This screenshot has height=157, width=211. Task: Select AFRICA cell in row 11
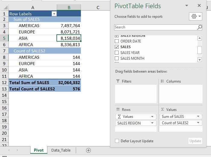click(33, 76)
